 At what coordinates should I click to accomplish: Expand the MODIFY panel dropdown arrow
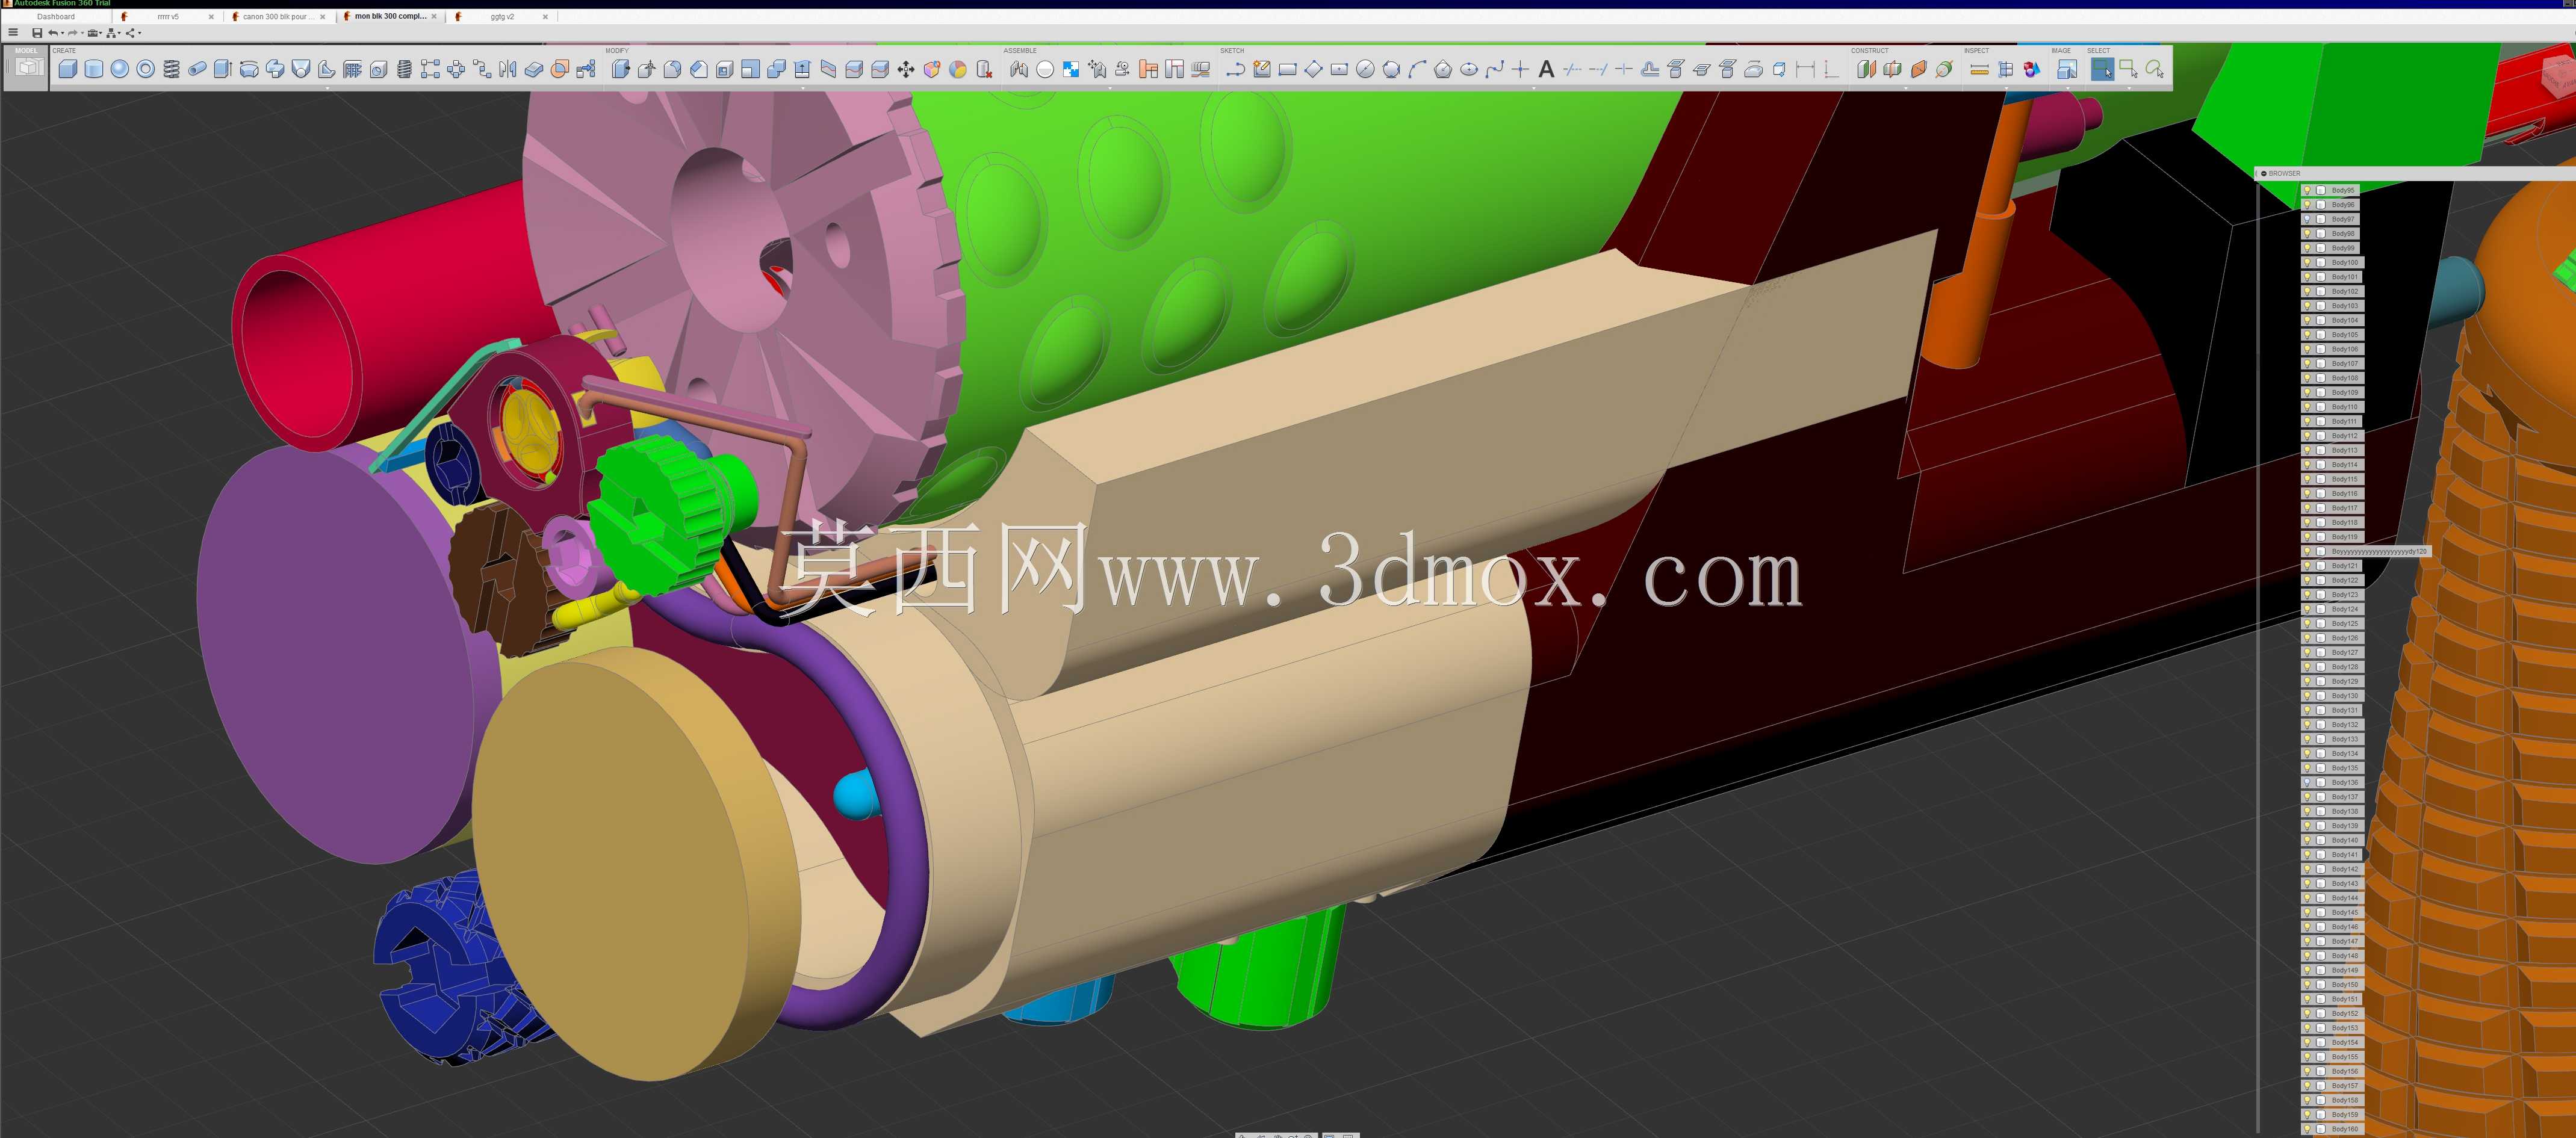pos(802,88)
